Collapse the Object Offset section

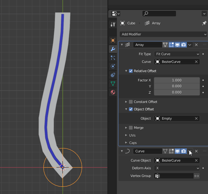[x=126, y=109]
